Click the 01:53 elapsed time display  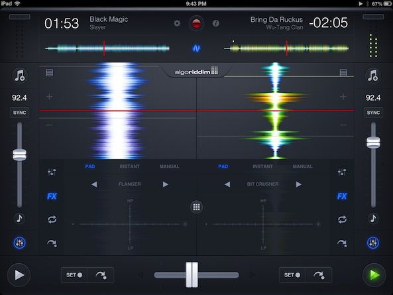[62, 24]
